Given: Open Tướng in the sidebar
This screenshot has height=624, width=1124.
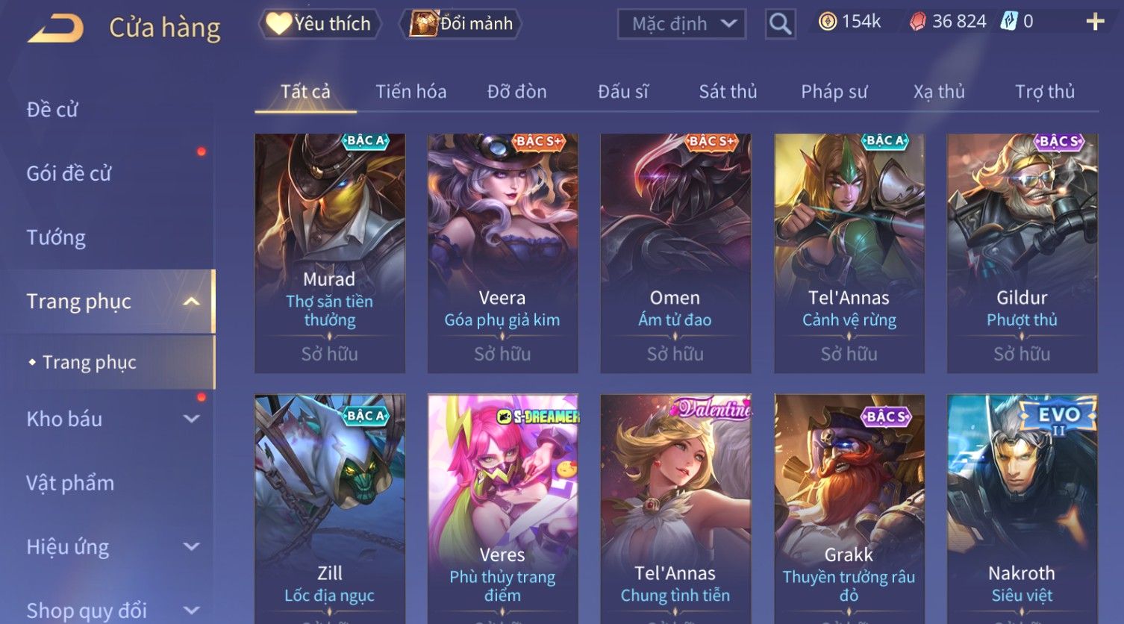Looking at the screenshot, I should [56, 237].
